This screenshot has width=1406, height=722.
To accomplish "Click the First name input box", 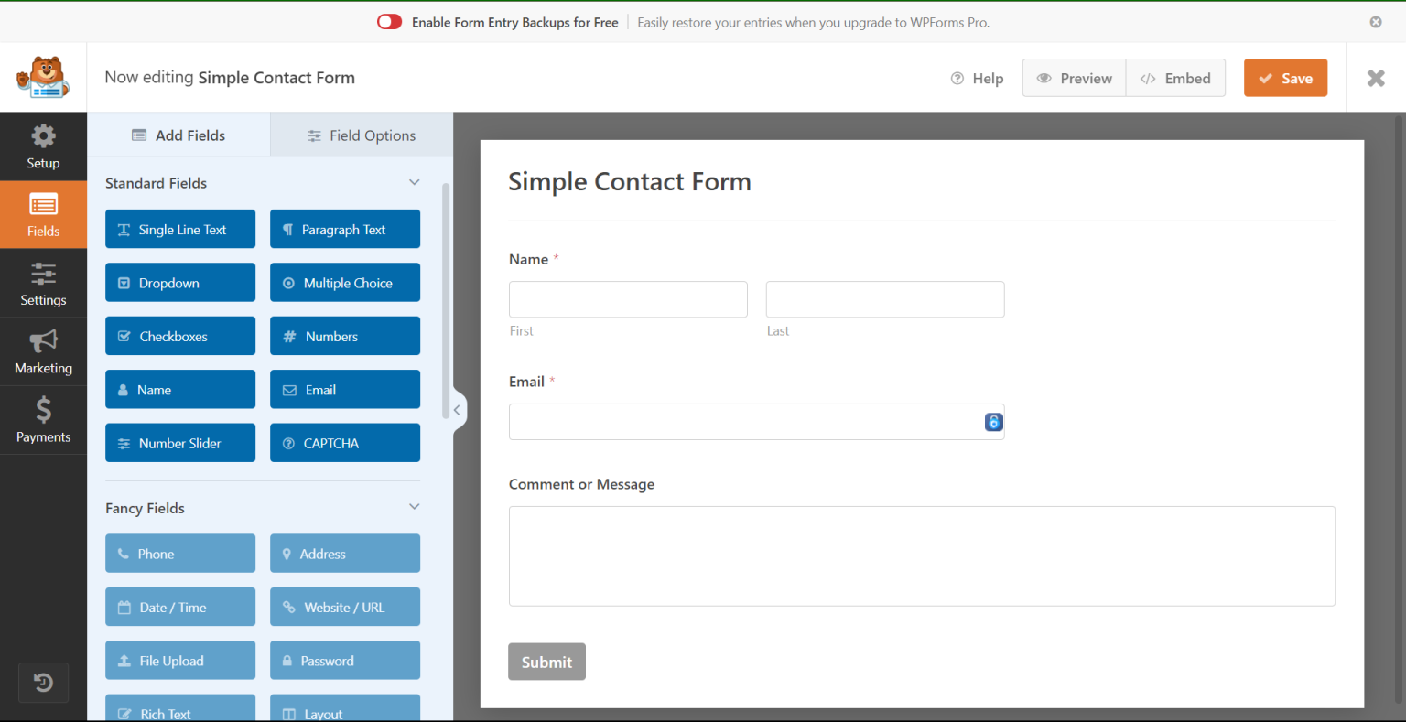I will click(x=628, y=299).
